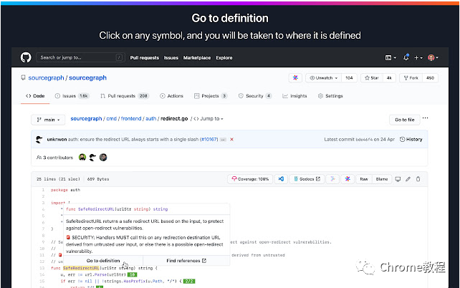Open Explore in top navigation
The height and width of the screenshot is (288, 460).
tap(224, 58)
